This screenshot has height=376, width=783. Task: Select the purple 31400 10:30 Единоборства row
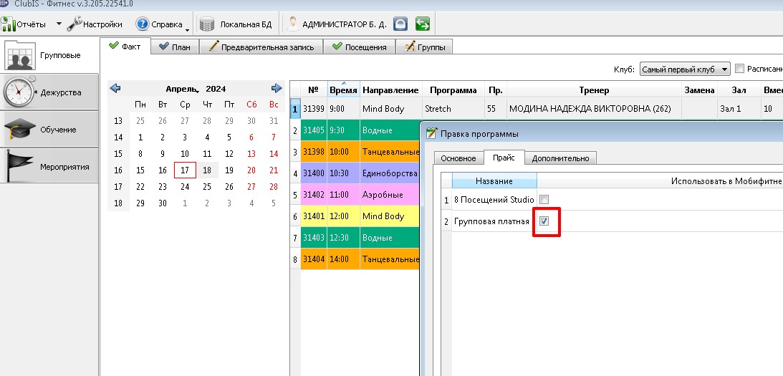(360, 173)
